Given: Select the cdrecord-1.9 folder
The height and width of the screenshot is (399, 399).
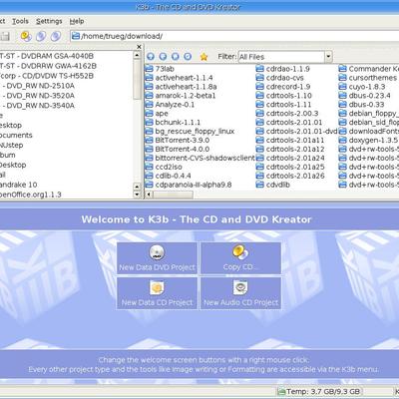Looking at the screenshot, I should click(283, 87).
